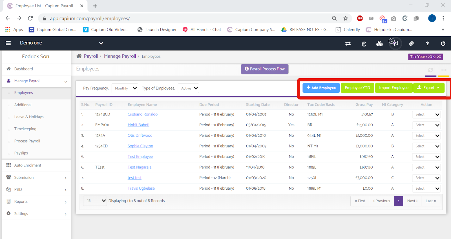The height and width of the screenshot is (239, 451).
Task: Select page 1 in pagination
Action: pyautogui.click(x=399, y=201)
